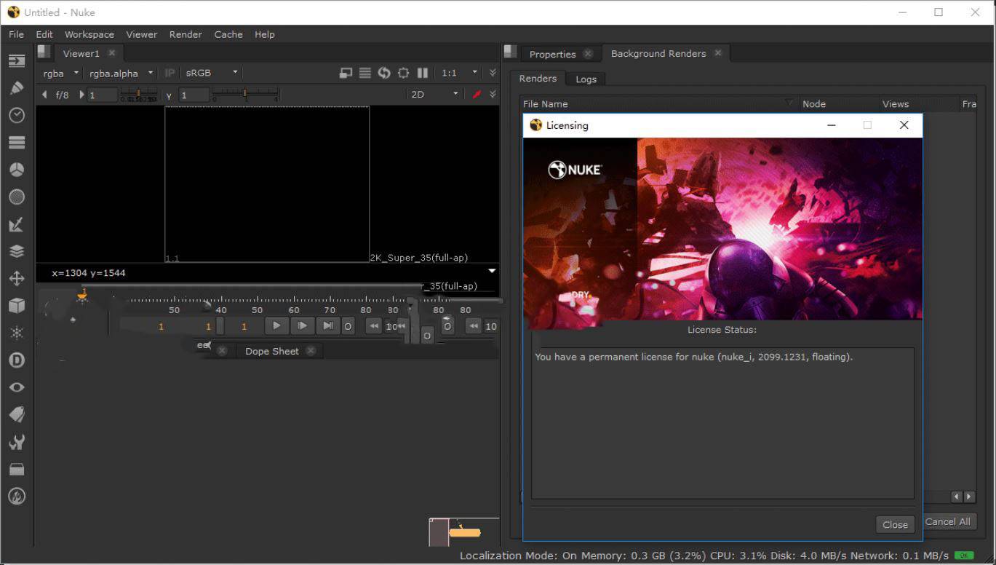Screen dimensions: 996x565
Task: Toggle the viewer pause button
Action: point(423,73)
